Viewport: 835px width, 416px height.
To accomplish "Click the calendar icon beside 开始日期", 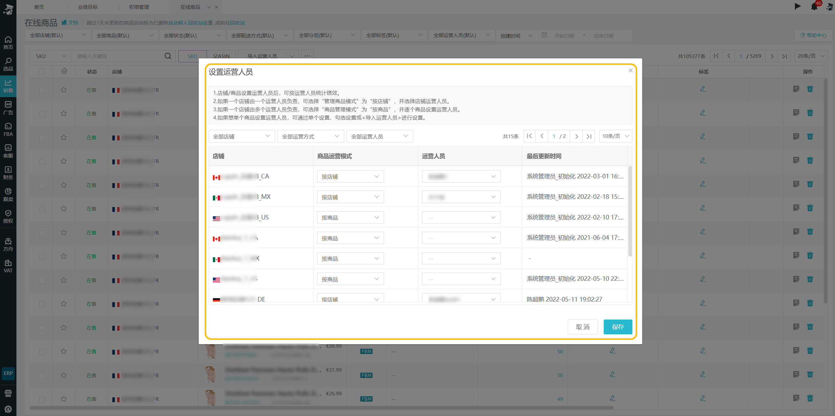I will (544, 35).
